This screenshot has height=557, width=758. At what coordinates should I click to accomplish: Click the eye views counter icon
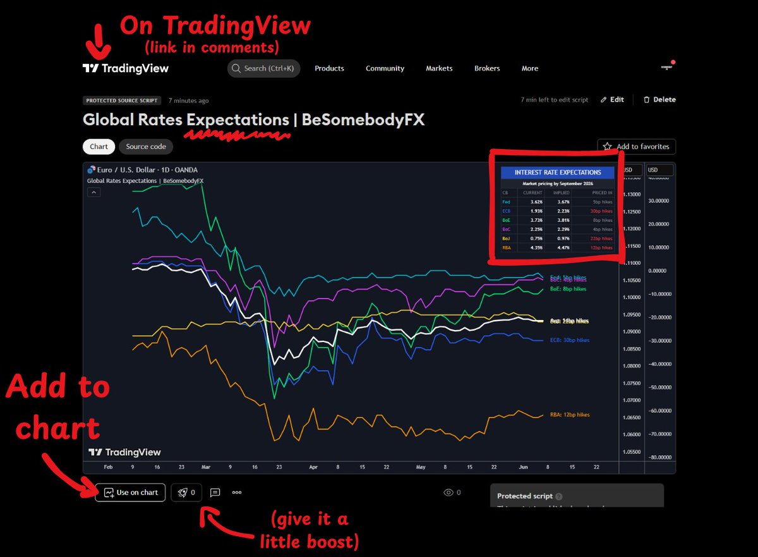point(448,493)
